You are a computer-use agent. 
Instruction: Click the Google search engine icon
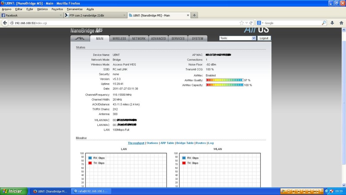pyautogui.click(x=259, y=23)
